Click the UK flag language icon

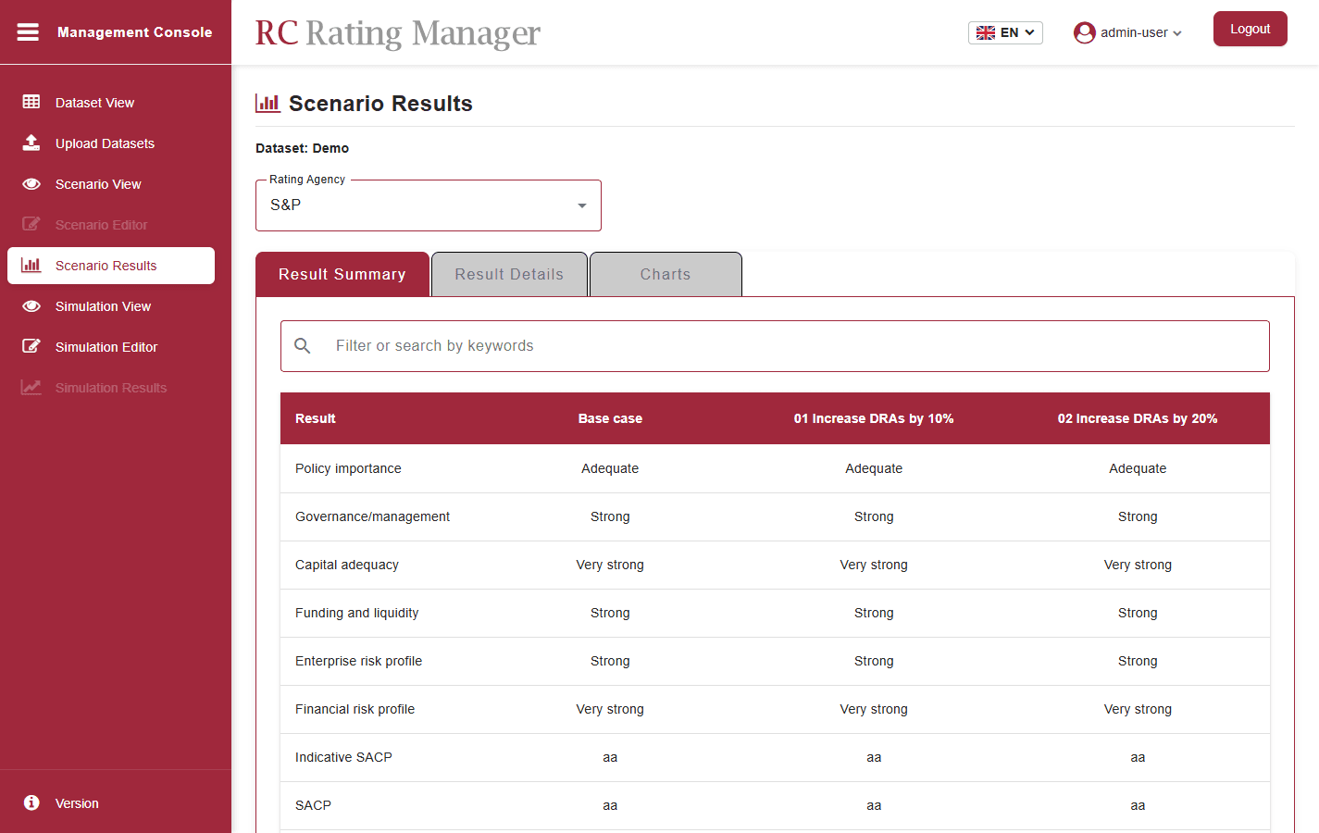(986, 32)
